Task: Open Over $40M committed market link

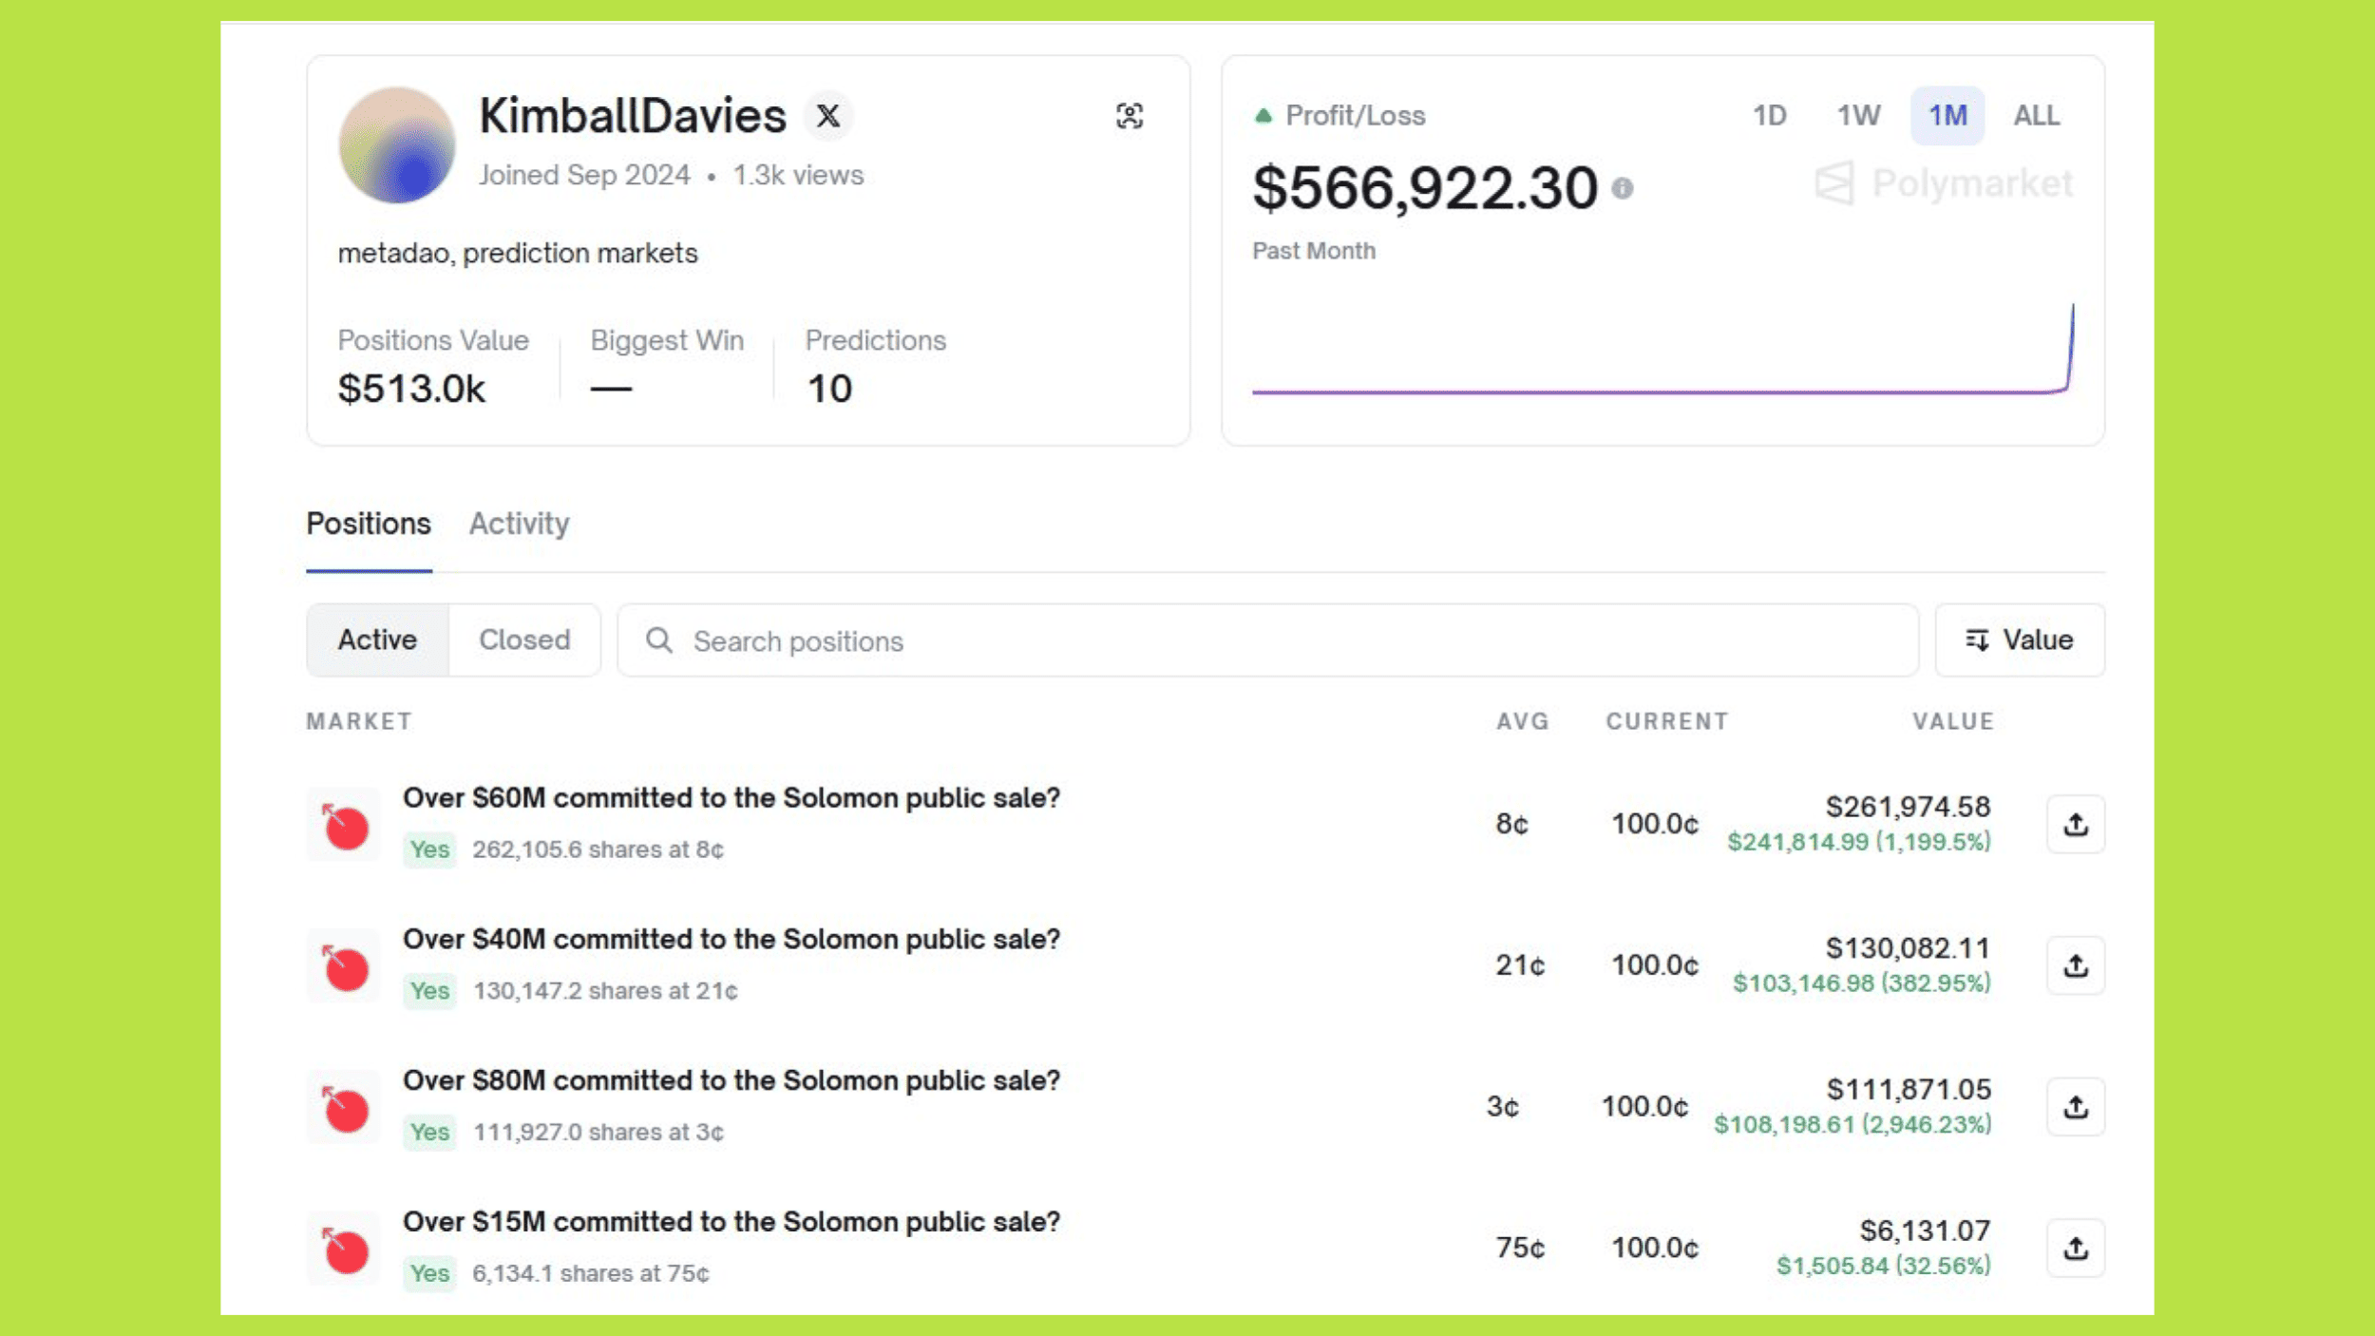Action: point(731,939)
